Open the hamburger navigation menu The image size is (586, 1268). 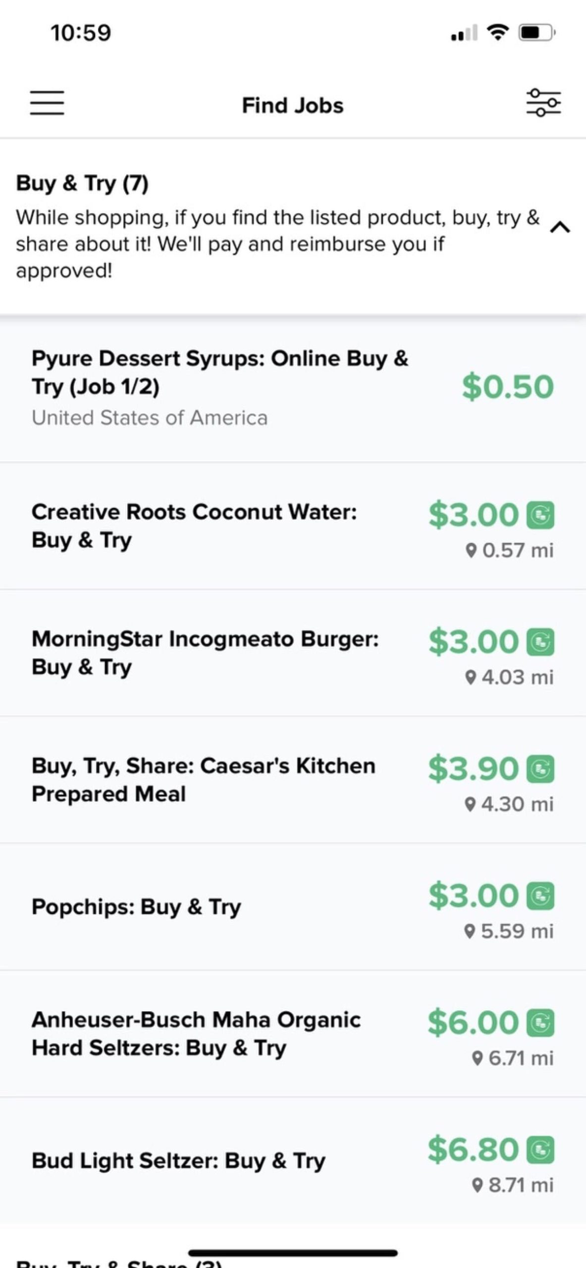tap(47, 103)
